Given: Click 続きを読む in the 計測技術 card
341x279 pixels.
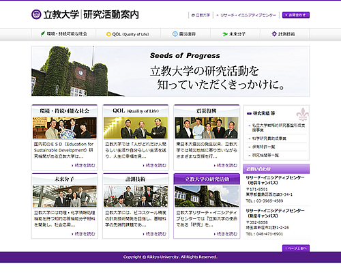Looking at the screenshot, I should click(x=155, y=234).
